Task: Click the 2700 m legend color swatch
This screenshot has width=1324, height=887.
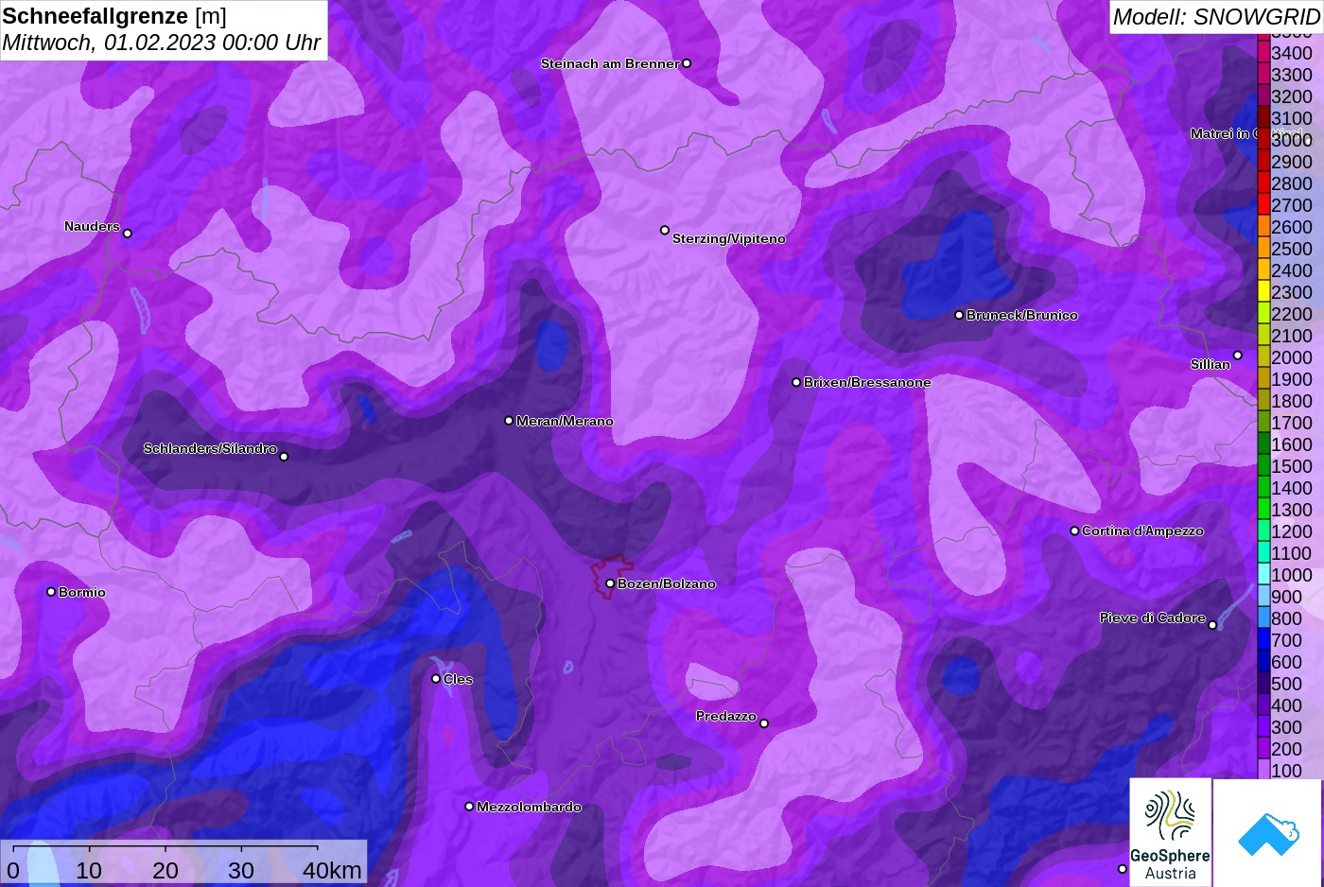Action: [x=1263, y=204]
